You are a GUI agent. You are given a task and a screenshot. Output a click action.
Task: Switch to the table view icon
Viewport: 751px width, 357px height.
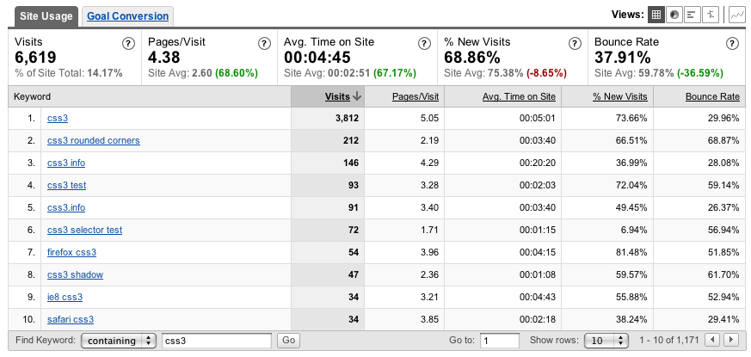coord(656,15)
